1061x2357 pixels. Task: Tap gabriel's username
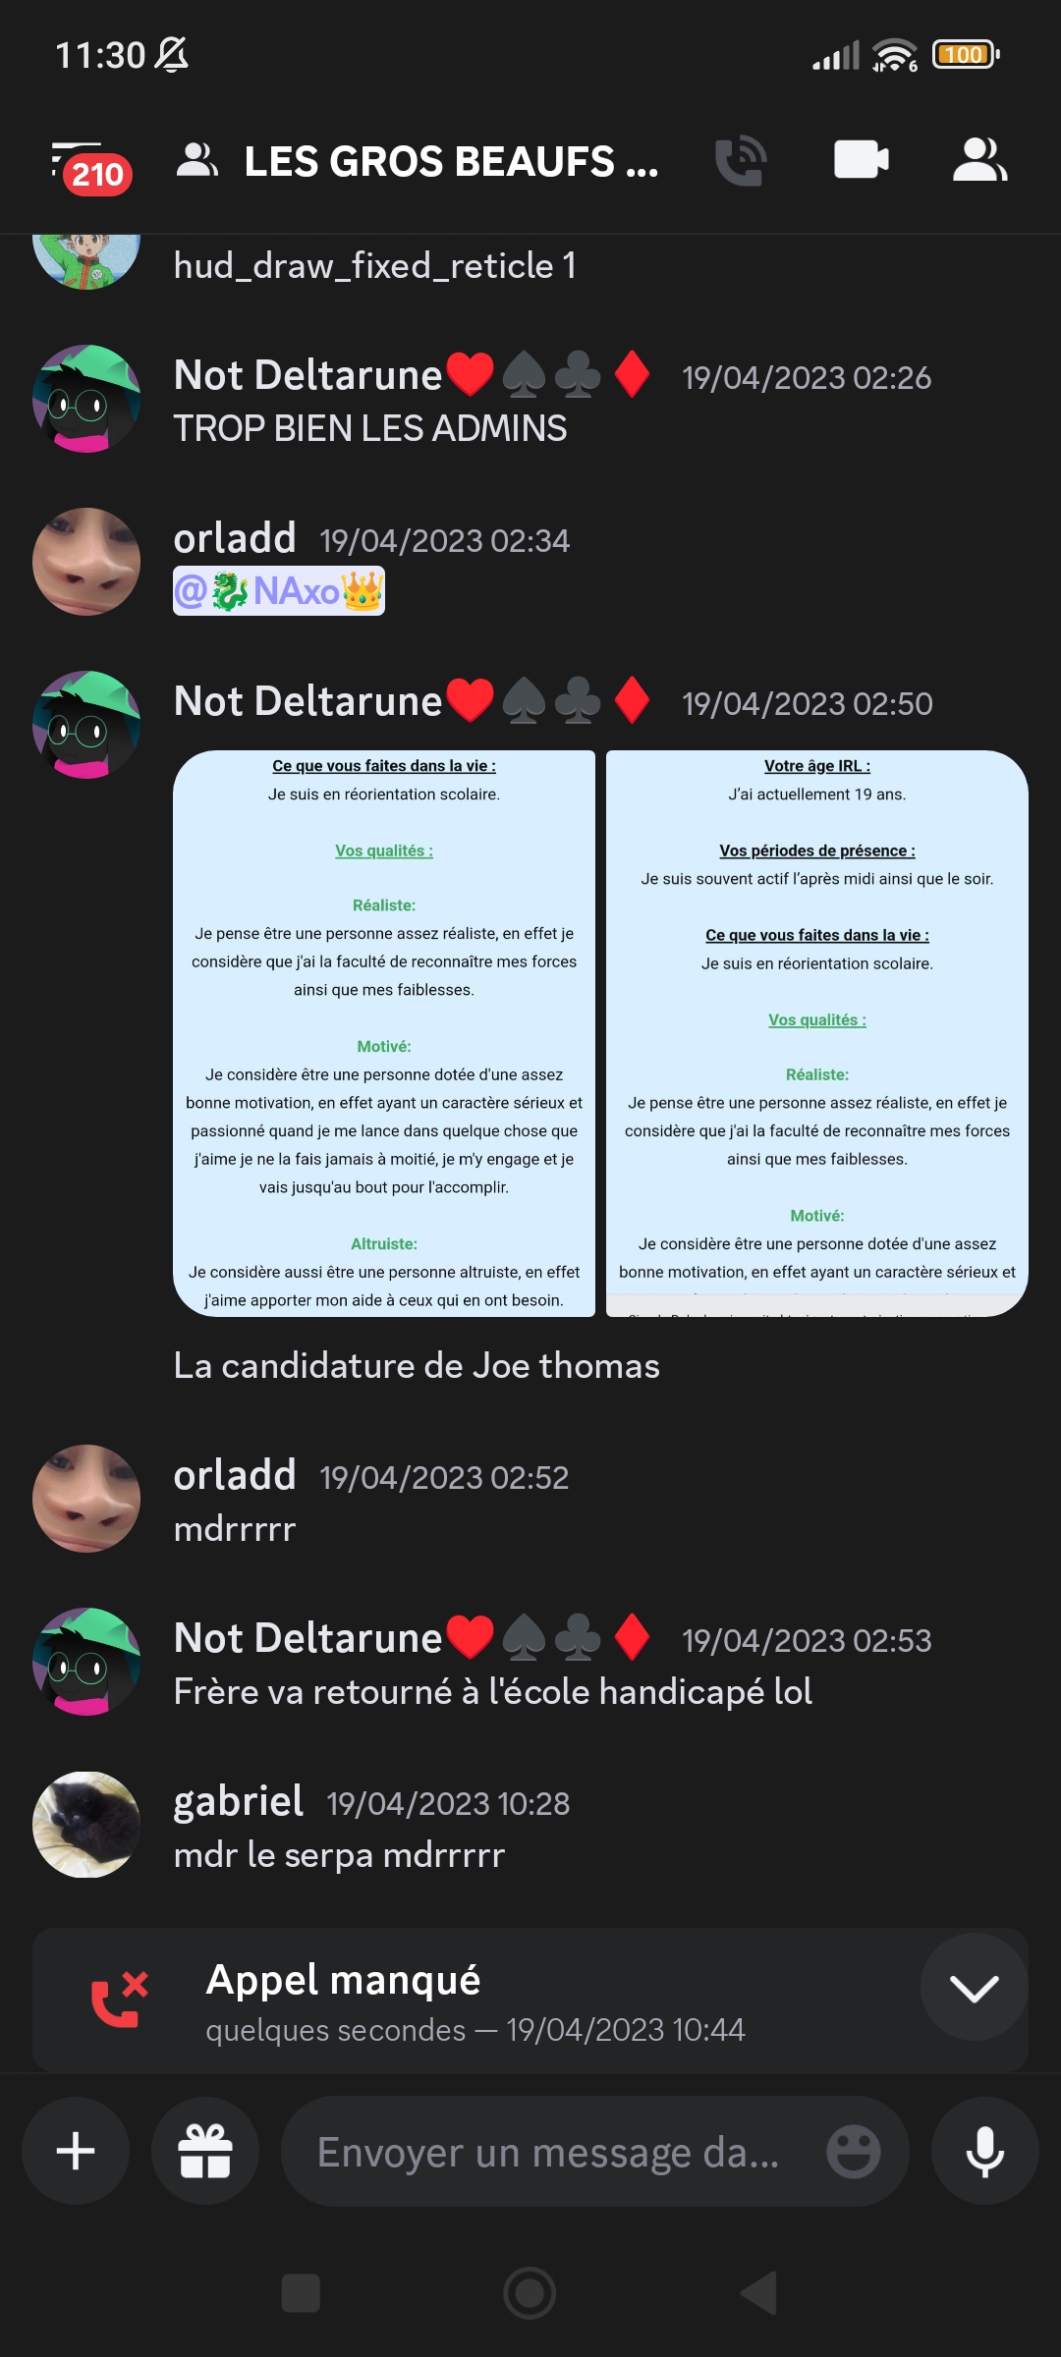[239, 1801]
